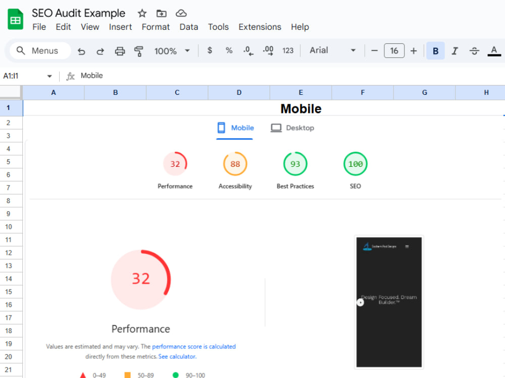The width and height of the screenshot is (505, 378).
Task: Activate the paint format tool
Action: (139, 51)
